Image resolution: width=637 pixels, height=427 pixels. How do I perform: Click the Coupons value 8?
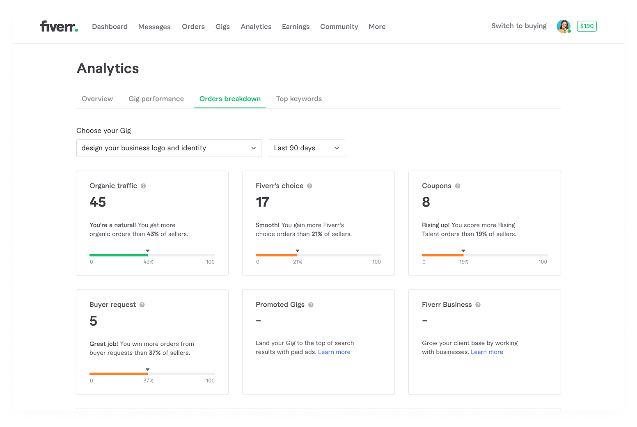point(426,202)
